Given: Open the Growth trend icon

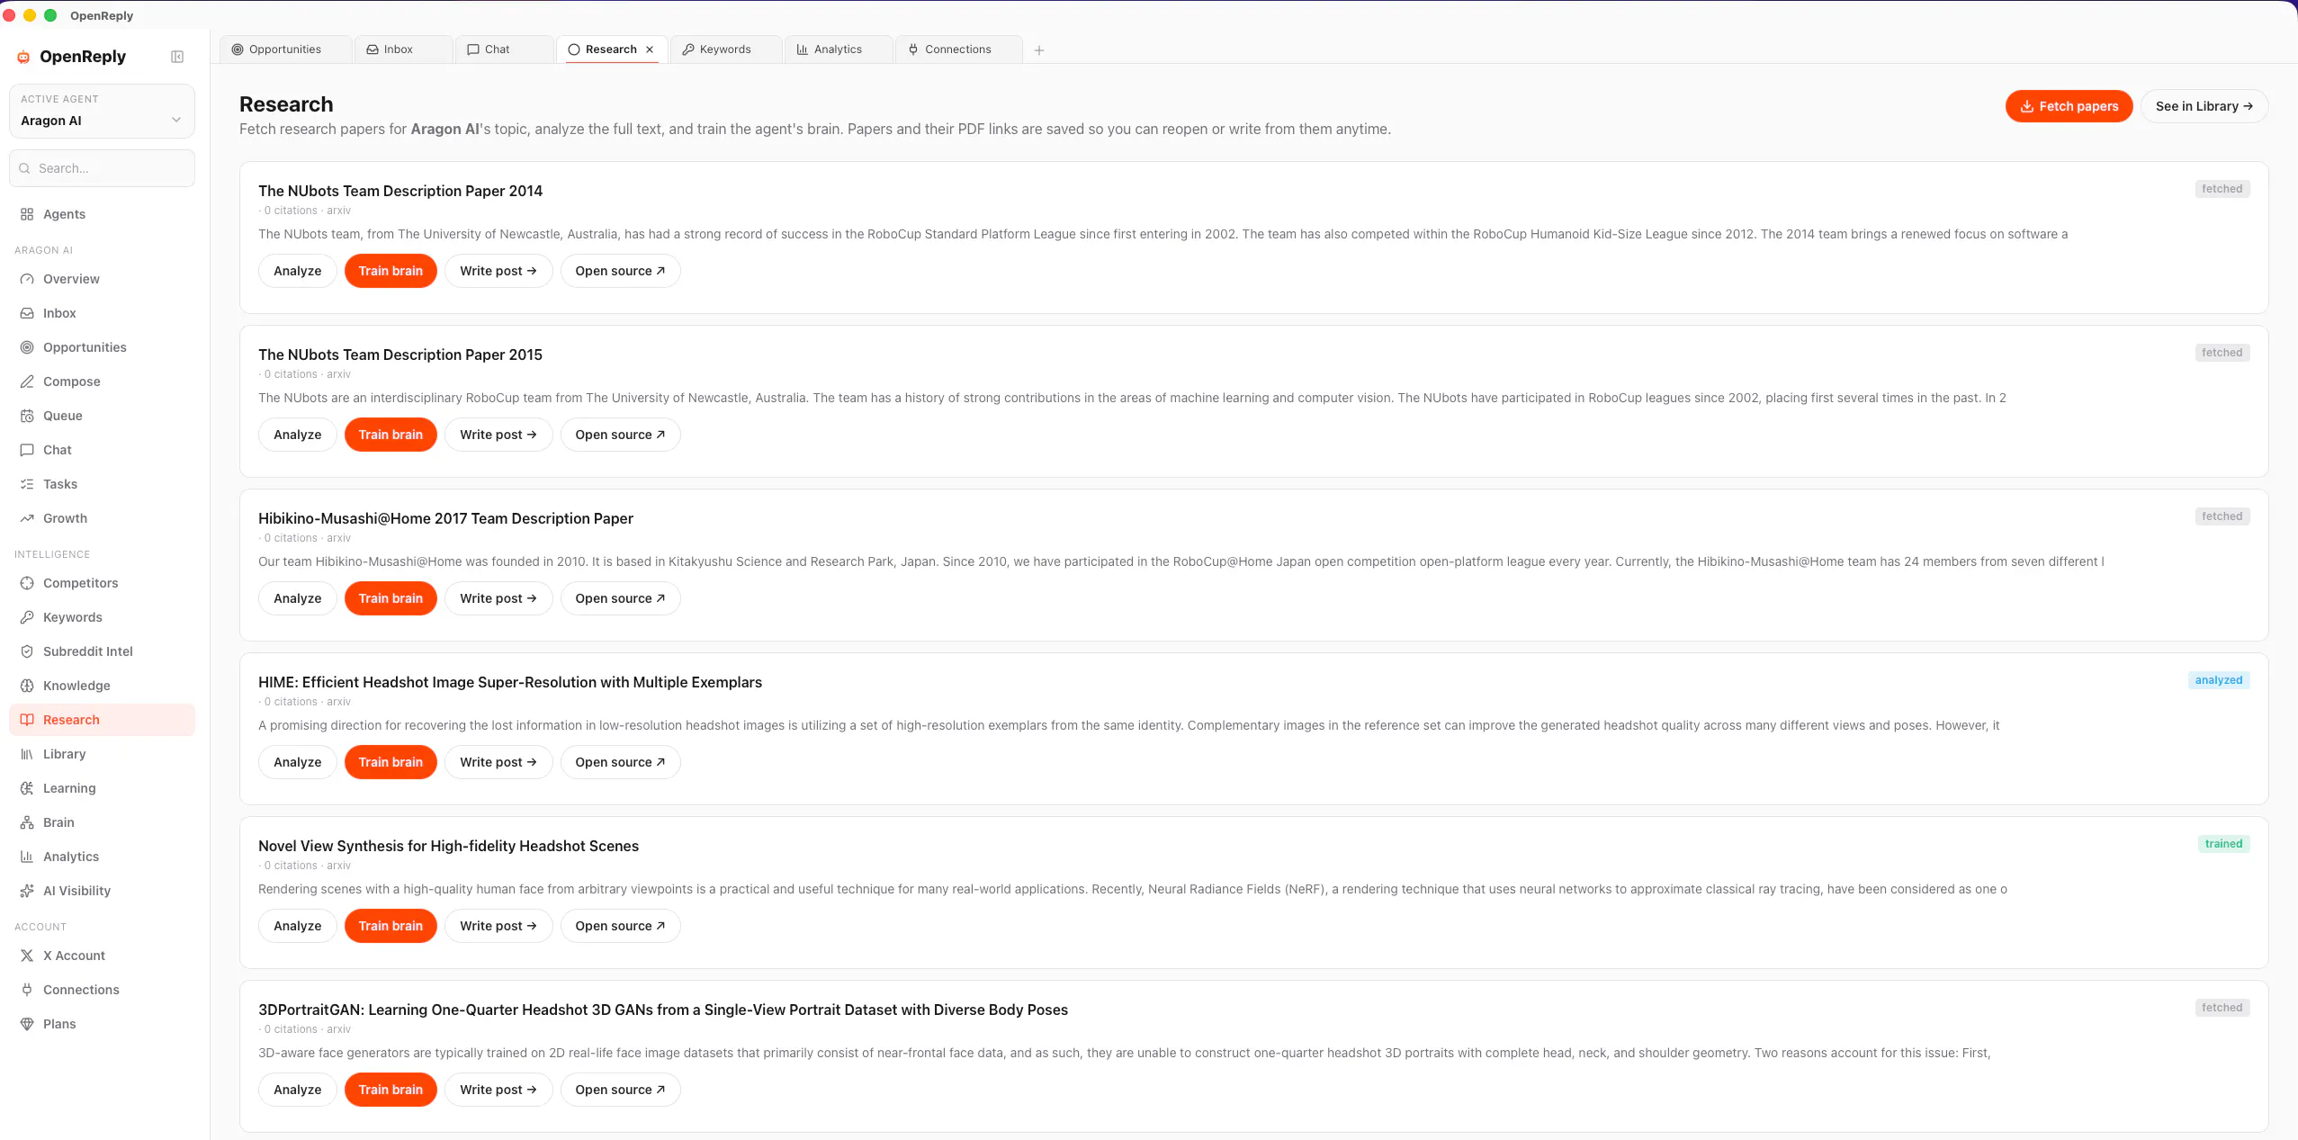Looking at the screenshot, I should click(x=27, y=518).
